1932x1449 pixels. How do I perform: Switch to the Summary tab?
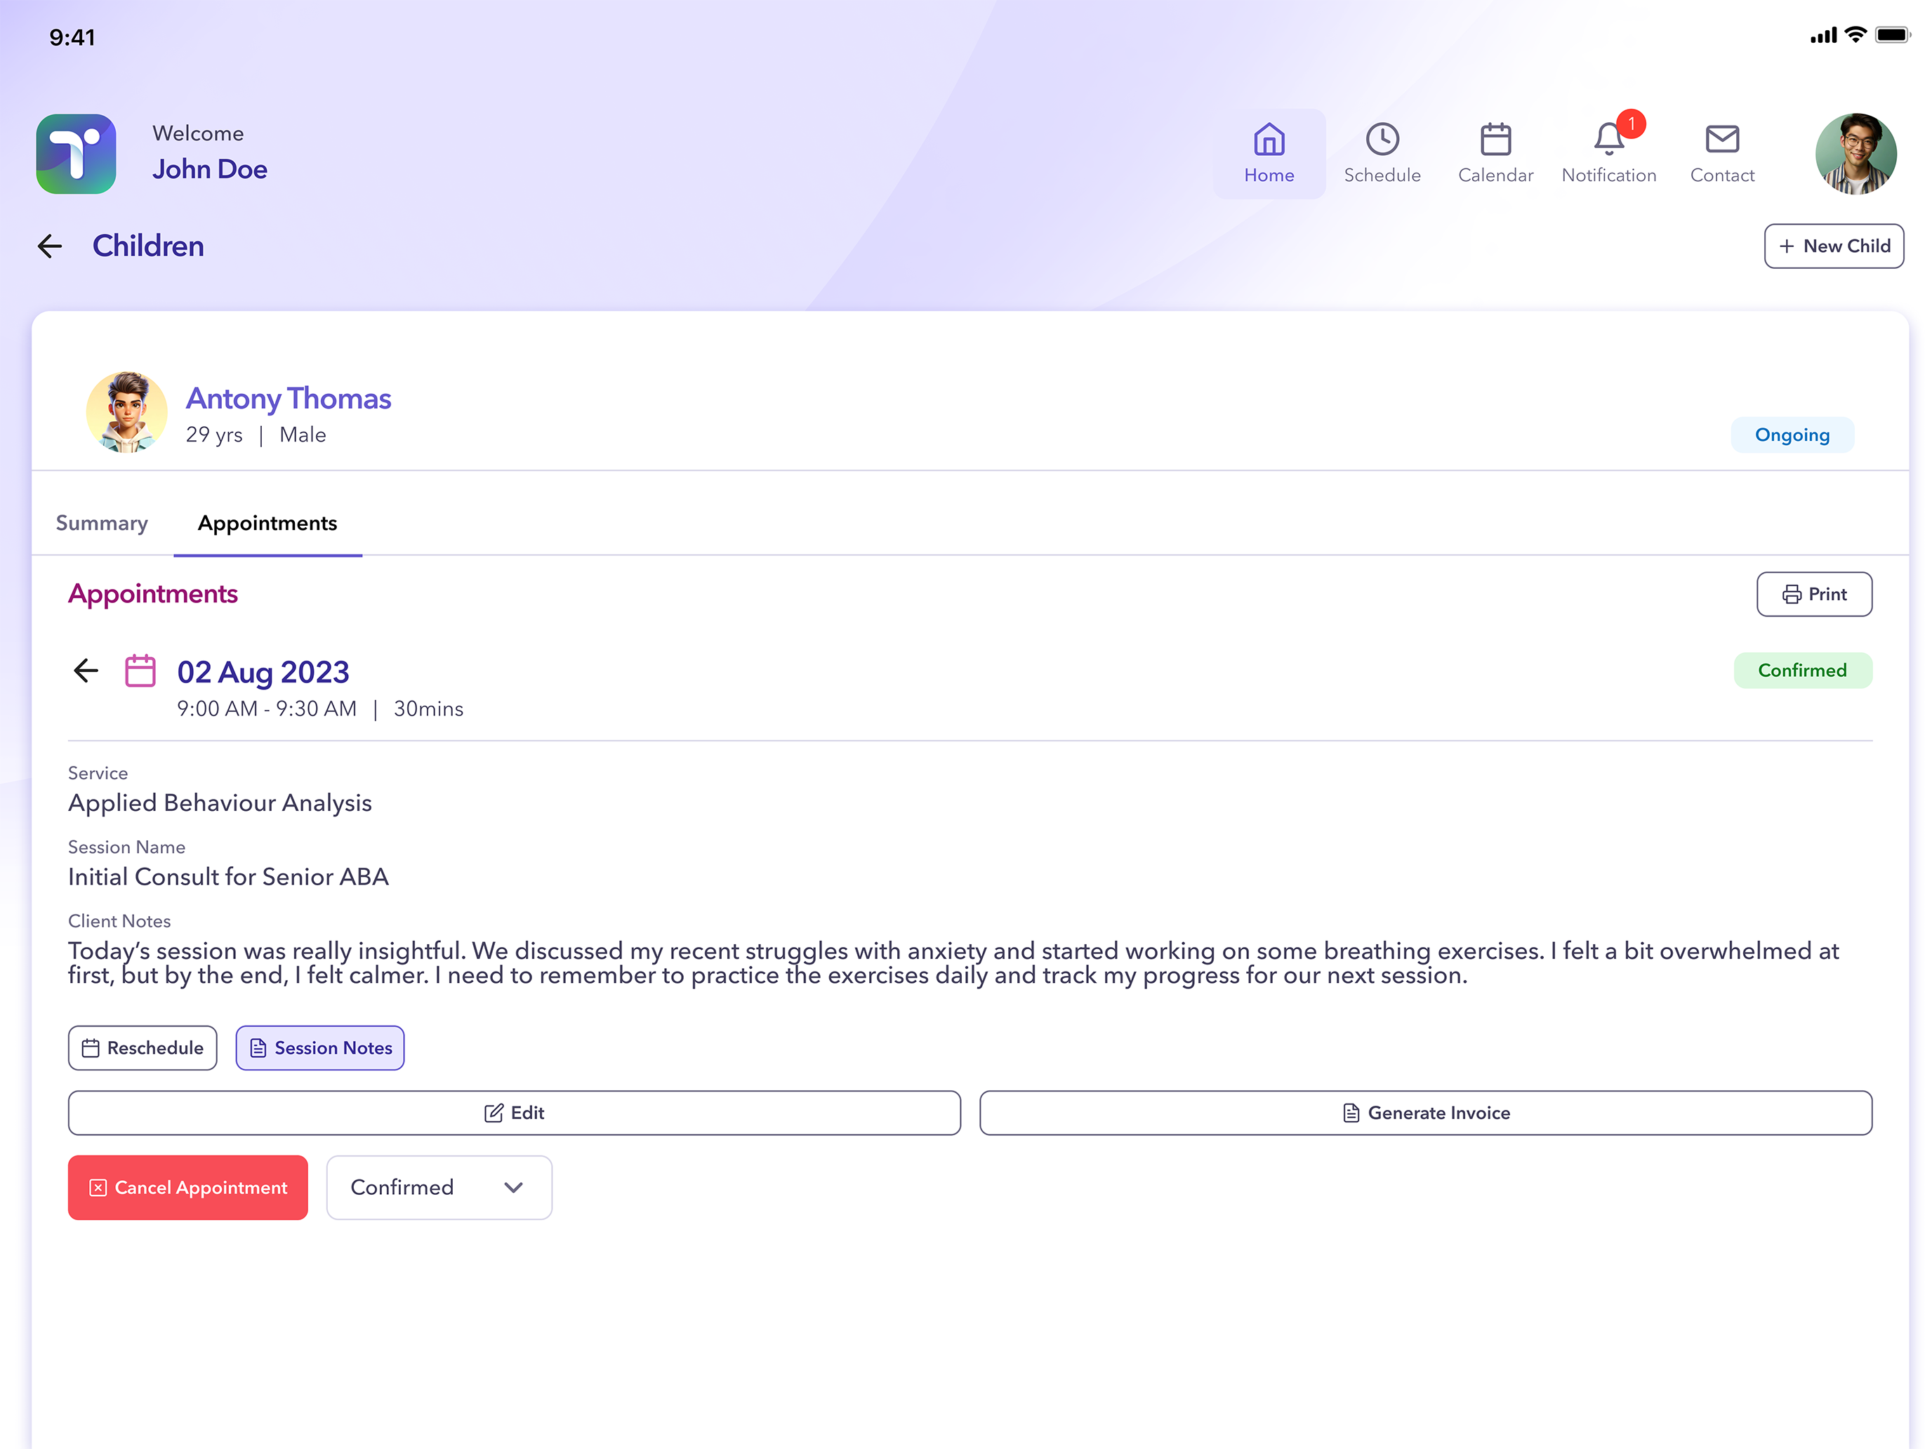(x=102, y=523)
